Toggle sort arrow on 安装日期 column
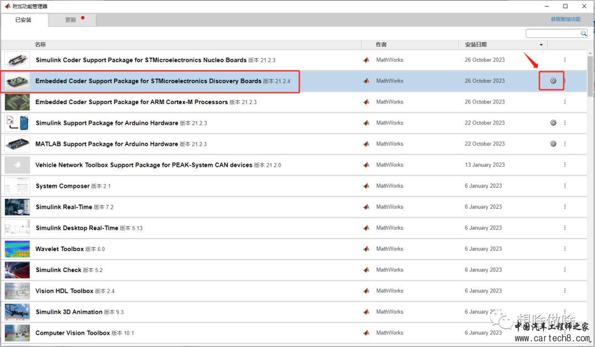 point(541,45)
